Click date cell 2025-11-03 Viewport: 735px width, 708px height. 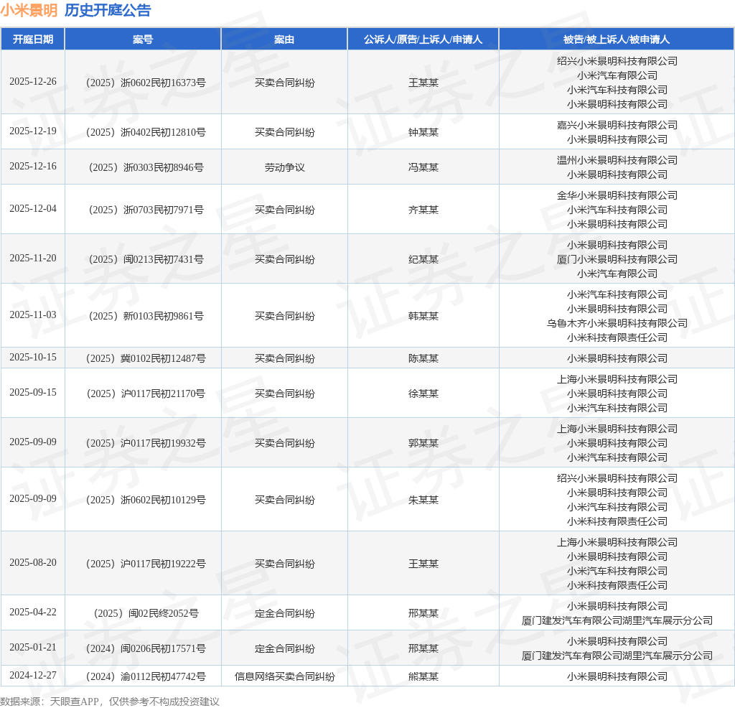33,315
